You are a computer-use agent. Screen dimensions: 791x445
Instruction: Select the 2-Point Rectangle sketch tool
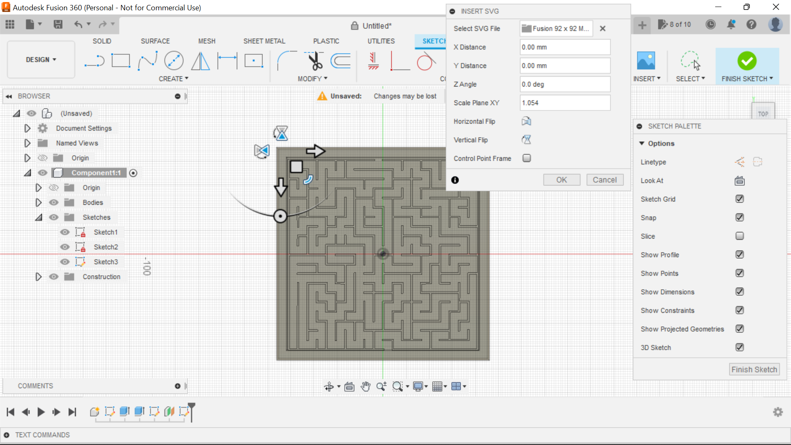(121, 61)
